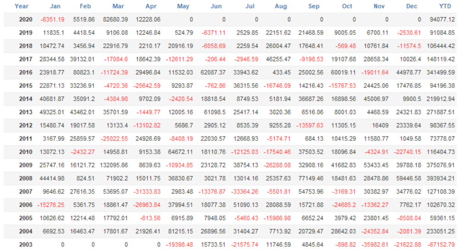Click the 46255.47 cell in August

[278, 59]
